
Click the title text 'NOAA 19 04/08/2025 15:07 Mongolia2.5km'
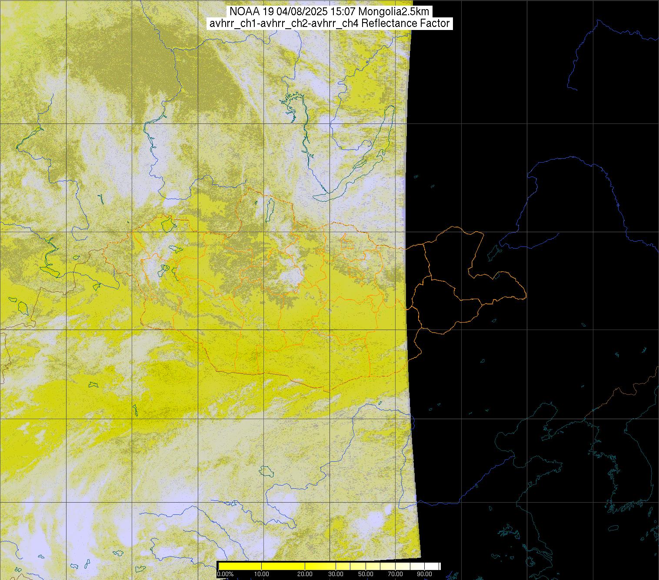pyautogui.click(x=329, y=12)
